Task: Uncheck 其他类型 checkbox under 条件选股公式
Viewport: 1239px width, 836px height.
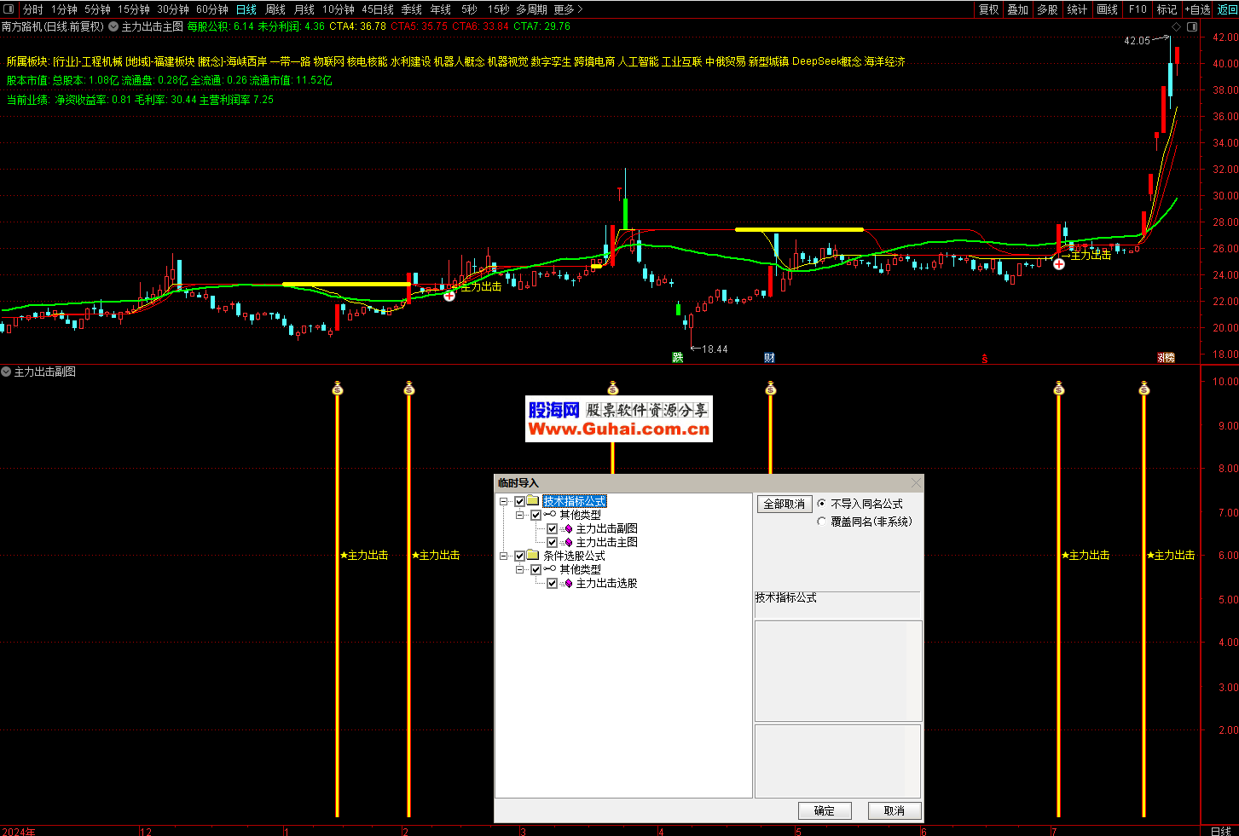Action: [536, 569]
